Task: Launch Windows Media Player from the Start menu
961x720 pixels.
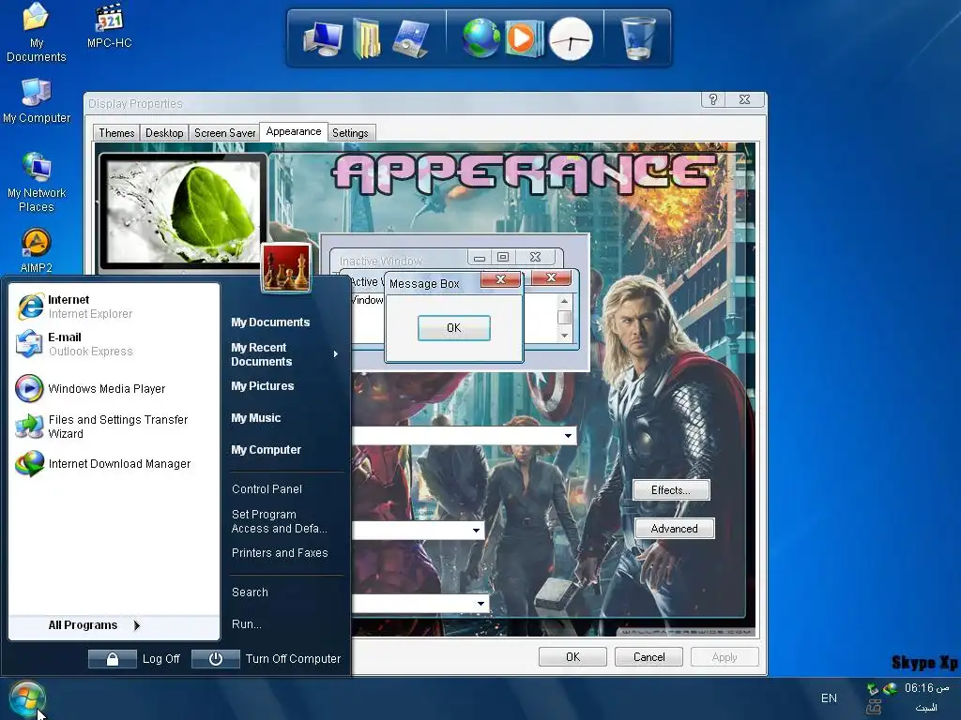Action: tap(114, 388)
